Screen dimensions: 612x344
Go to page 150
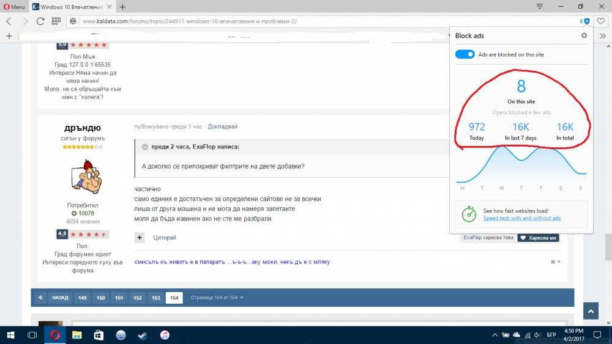[x=101, y=297]
